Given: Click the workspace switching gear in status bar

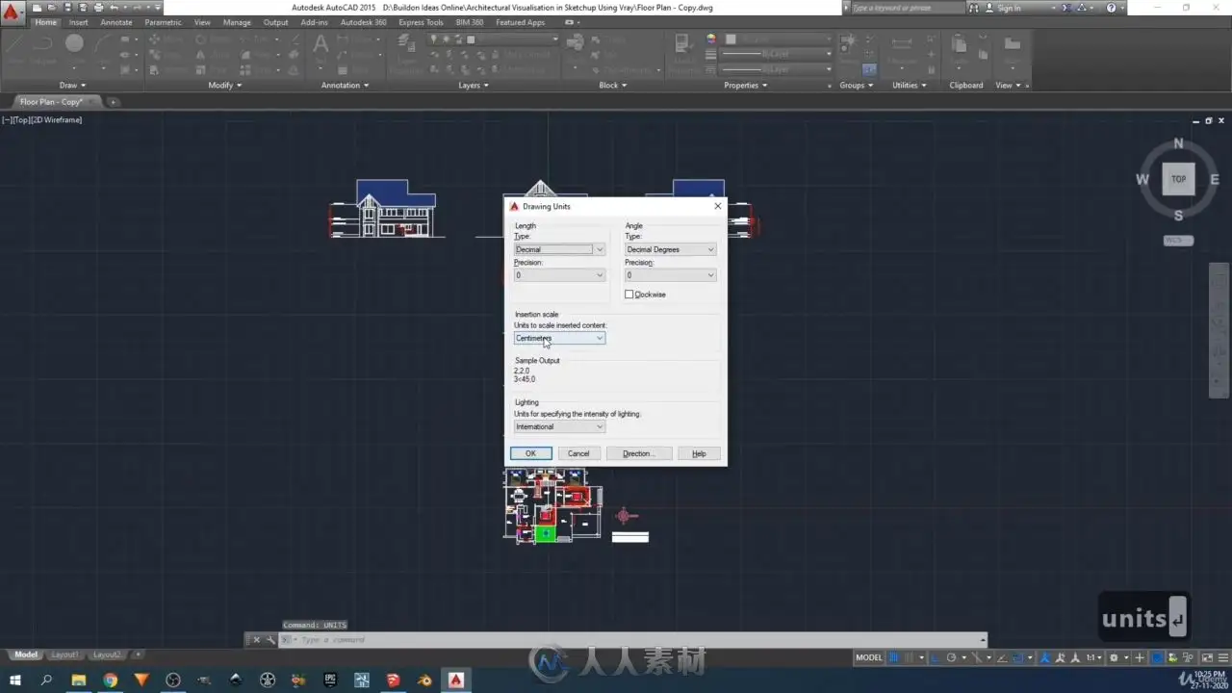Looking at the screenshot, I should [1114, 657].
